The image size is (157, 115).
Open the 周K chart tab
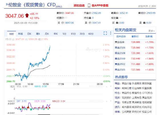pyautogui.click(x=38, y=34)
